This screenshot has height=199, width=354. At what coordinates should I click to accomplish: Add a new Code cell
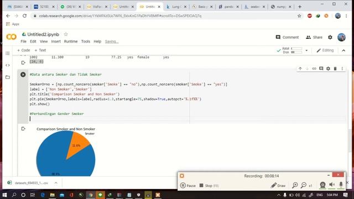(x=23, y=50)
